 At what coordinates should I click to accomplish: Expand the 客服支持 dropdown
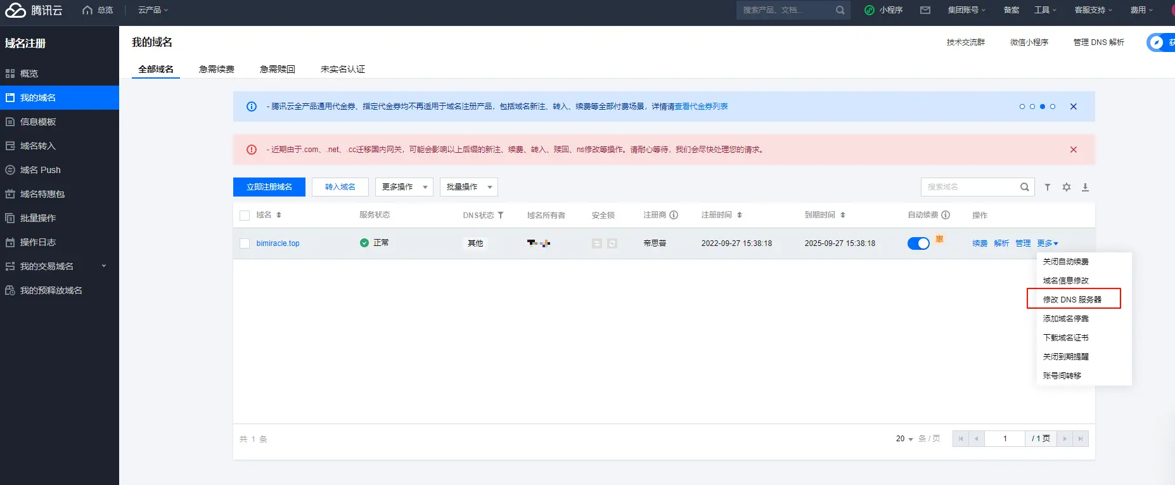[x=1093, y=10]
